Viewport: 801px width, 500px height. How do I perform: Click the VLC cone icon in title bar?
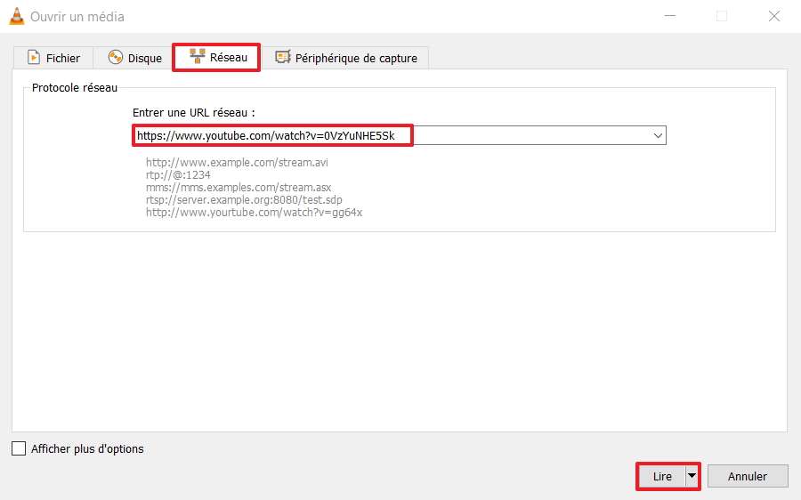(15, 16)
